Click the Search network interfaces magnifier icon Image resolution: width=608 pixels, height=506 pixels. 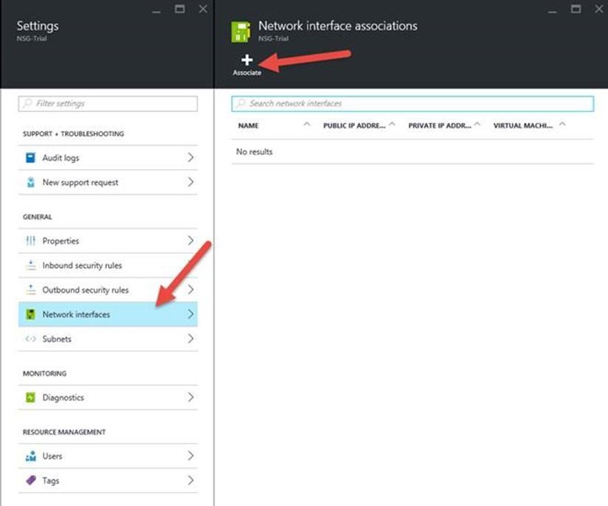pyautogui.click(x=241, y=103)
